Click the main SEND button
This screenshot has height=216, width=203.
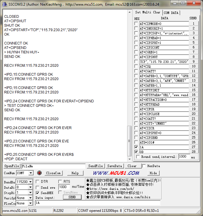(72, 197)
